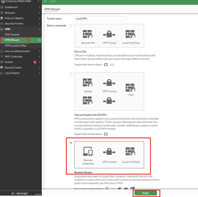This screenshot has height=197, width=198.
Task: Expand the Security Profiles chevron
Action: (39, 24)
